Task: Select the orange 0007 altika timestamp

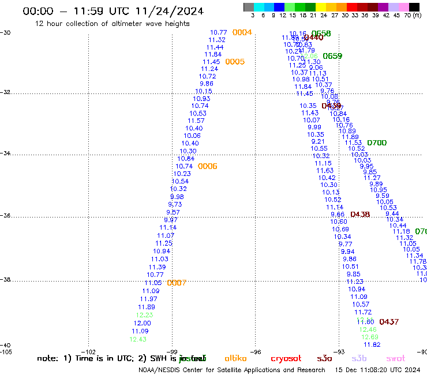Action: click(x=177, y=283)
